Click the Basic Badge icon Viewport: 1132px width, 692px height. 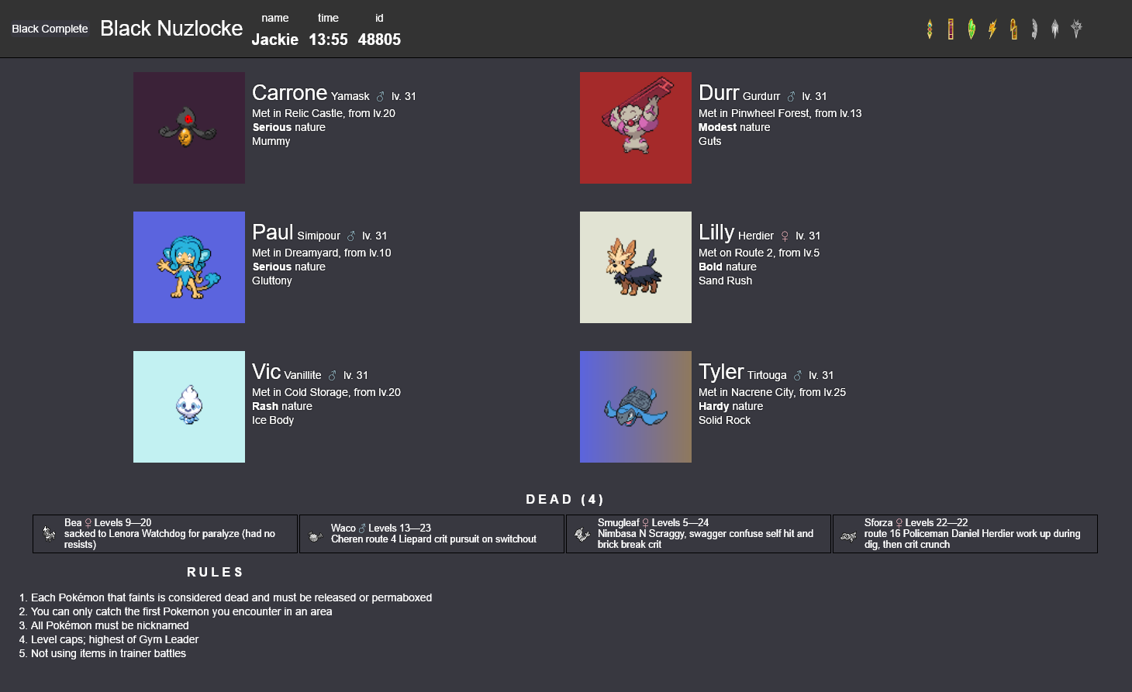[x=951, y=29]
